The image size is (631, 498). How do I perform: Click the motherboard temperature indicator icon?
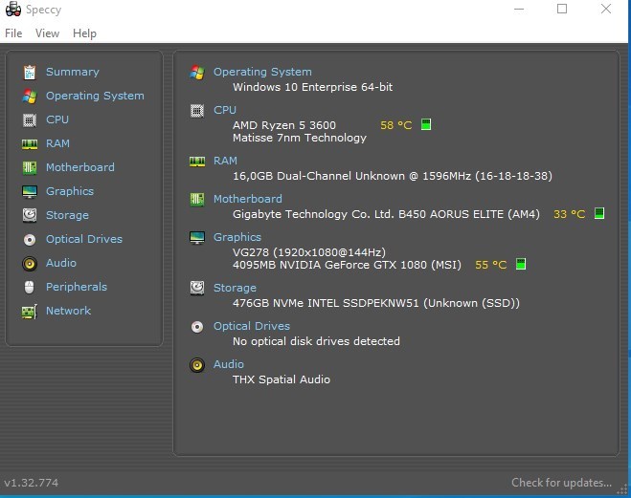click(599, 213)
